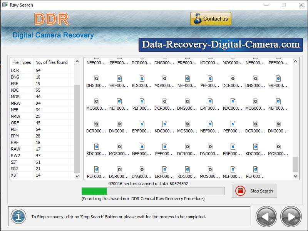Select DCR000 file in row starting with MOS000

tap(165, 104)
